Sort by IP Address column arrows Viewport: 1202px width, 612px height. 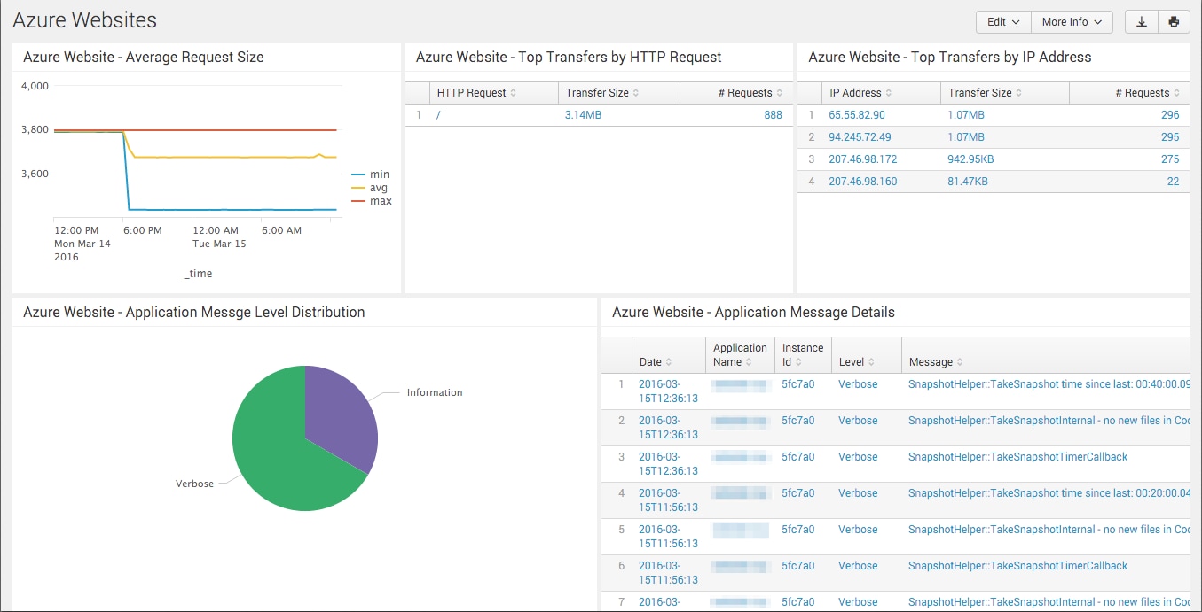(889, 93)
